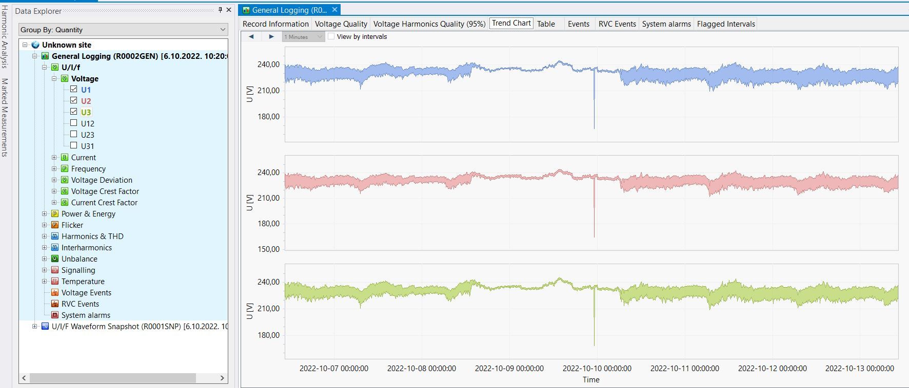Click the Unknown site globe icon
This screenshot has width=909, height=388.
coord(35,45)
